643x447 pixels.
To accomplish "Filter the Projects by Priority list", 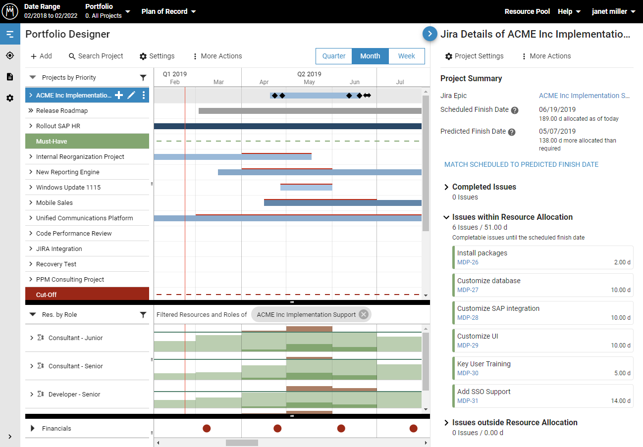I will click(x=143, y=78).
